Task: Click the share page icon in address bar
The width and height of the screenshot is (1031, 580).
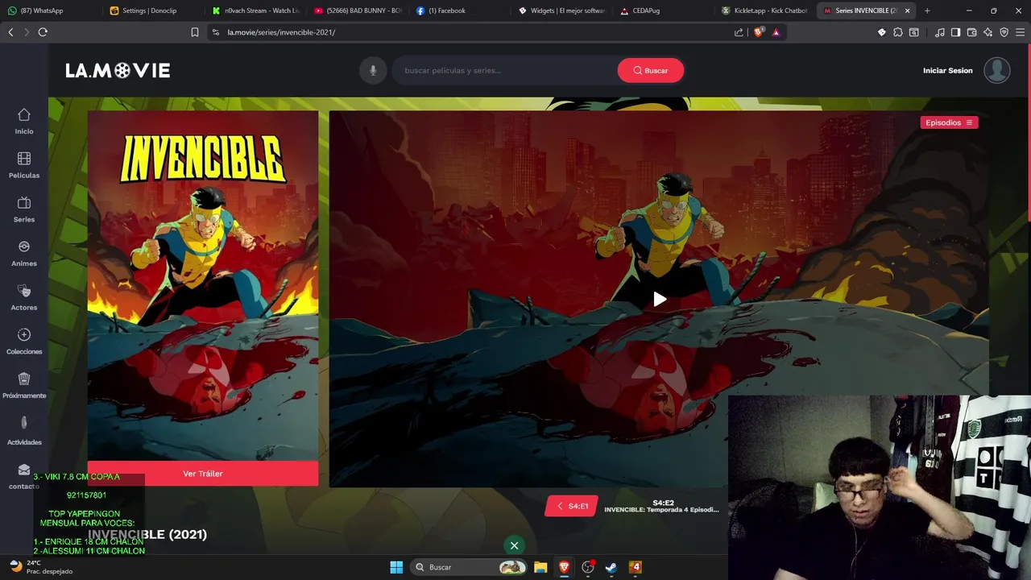Action: pos(739,32)
